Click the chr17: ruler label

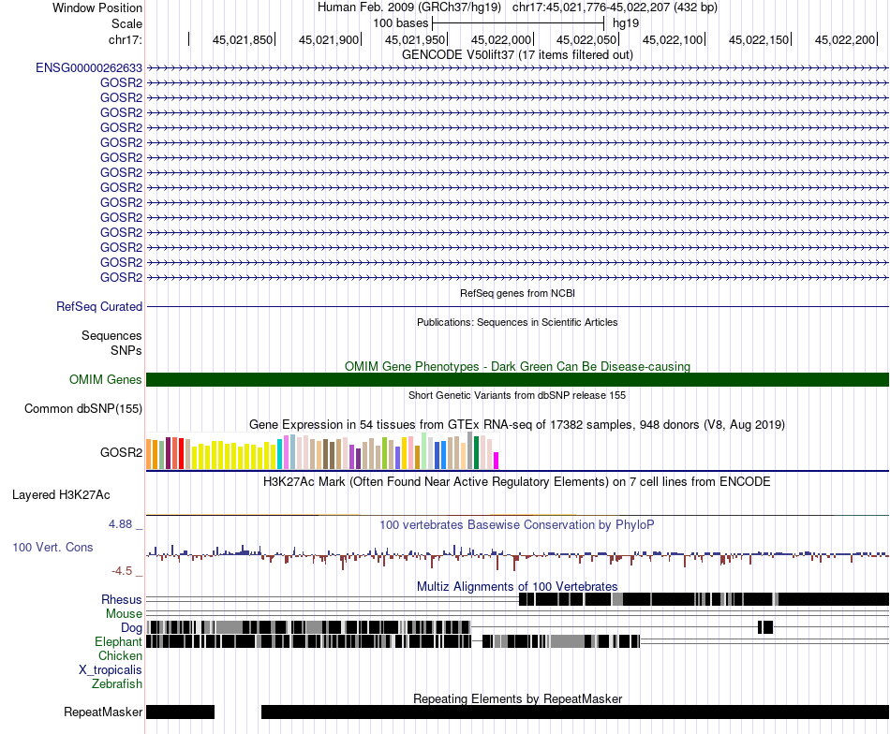click(125, 39)
